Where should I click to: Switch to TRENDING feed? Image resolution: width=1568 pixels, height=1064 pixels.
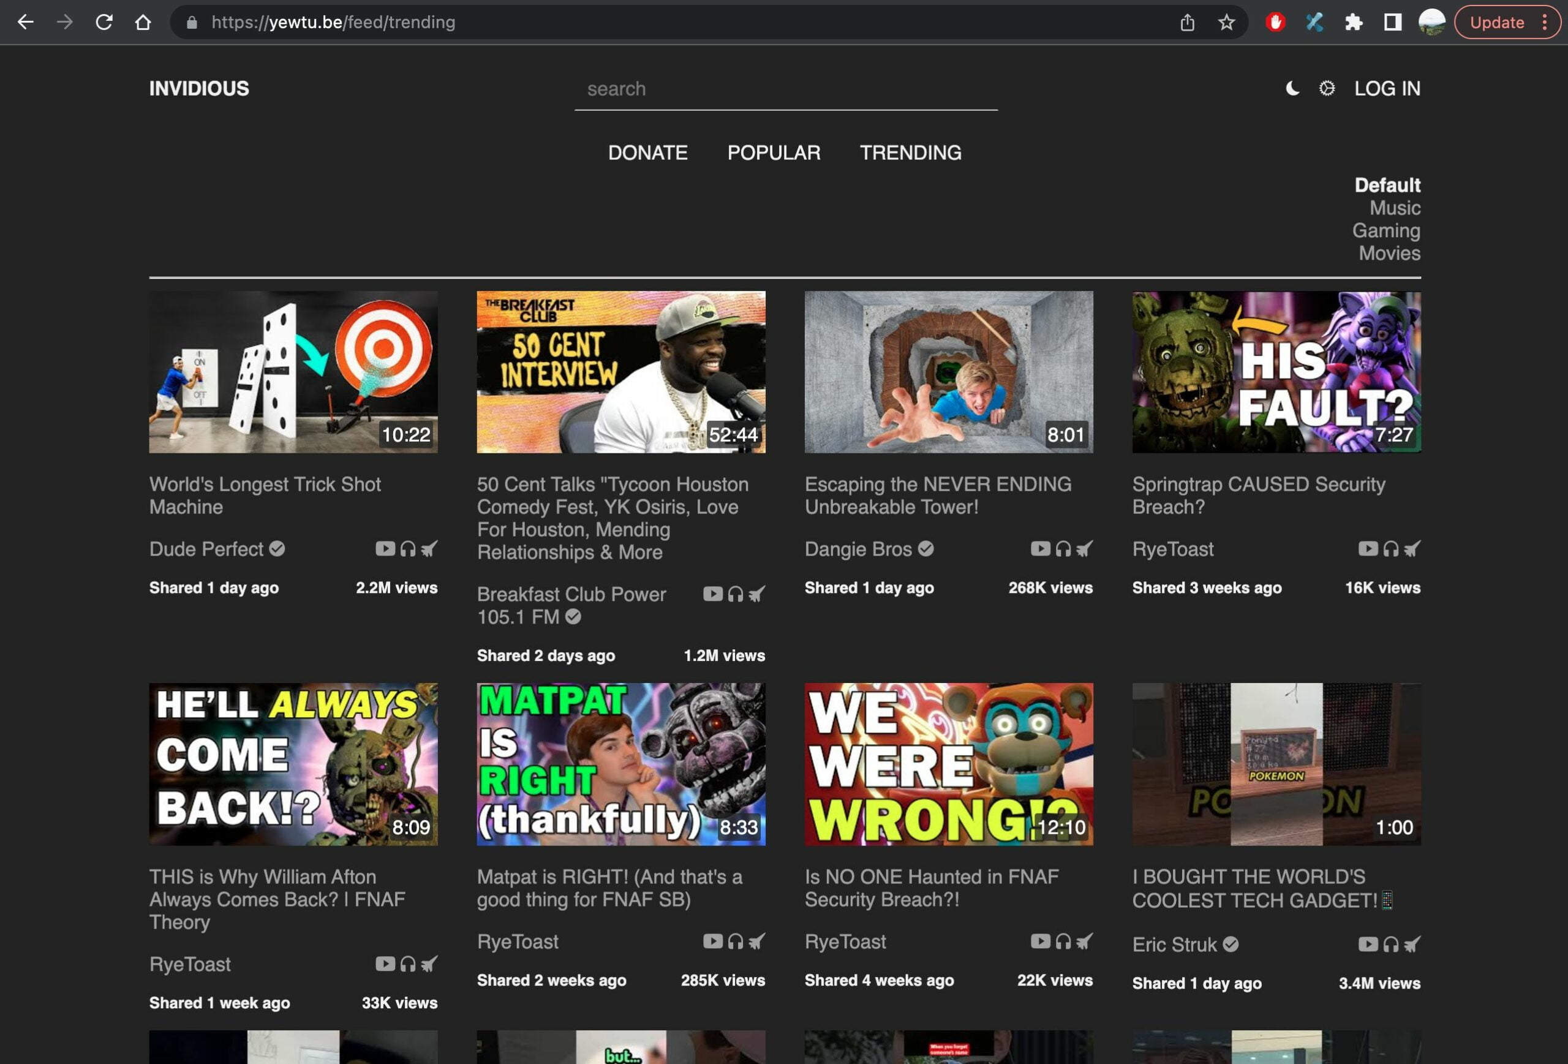point(910,153)
